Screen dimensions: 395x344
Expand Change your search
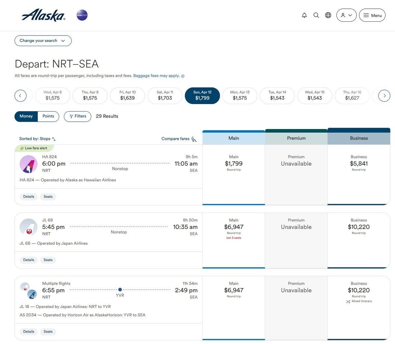(x=43, y=40)
